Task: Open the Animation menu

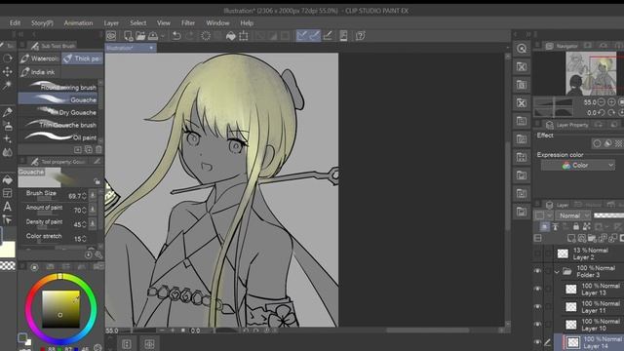Action: (78, 23)
